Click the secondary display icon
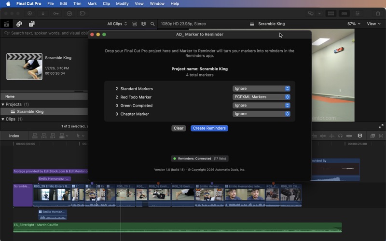Screen dimensions: 386x241 coord(311,13)
